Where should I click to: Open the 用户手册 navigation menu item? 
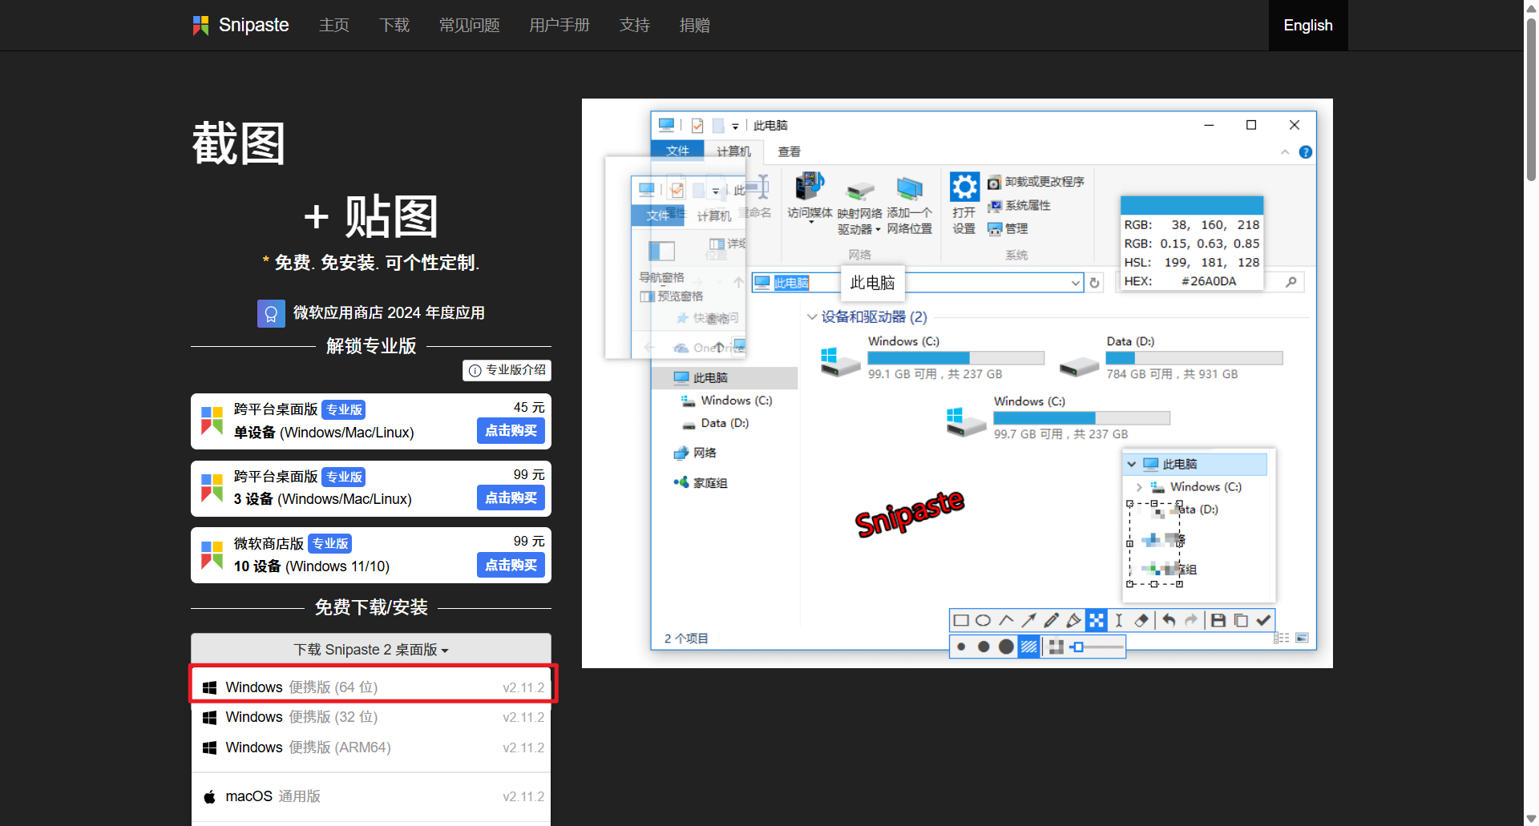coord(559,26)
